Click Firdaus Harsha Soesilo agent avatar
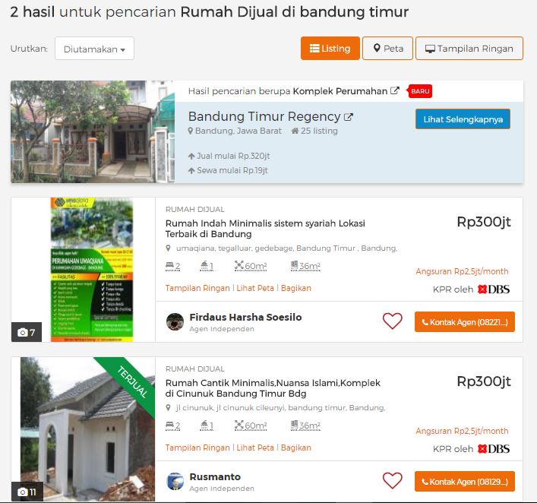 tap(175, 321)
